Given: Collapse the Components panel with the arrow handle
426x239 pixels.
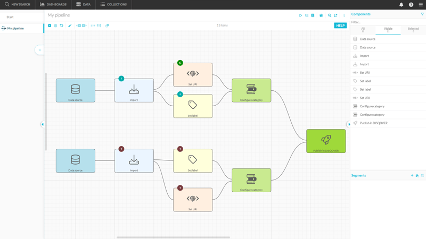Looking at the screenshot, I should (x=349, y=124).
